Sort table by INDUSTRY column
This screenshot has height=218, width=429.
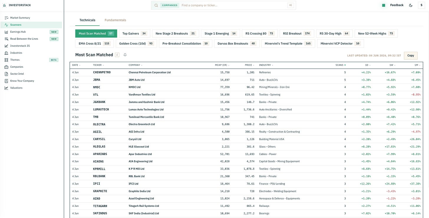click(x=266, y=65)
